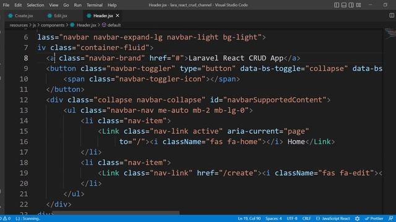Click 'navbar-brand' class string
Screen dimensions: 396x222
pyautogui.click(x=115, y=58)
